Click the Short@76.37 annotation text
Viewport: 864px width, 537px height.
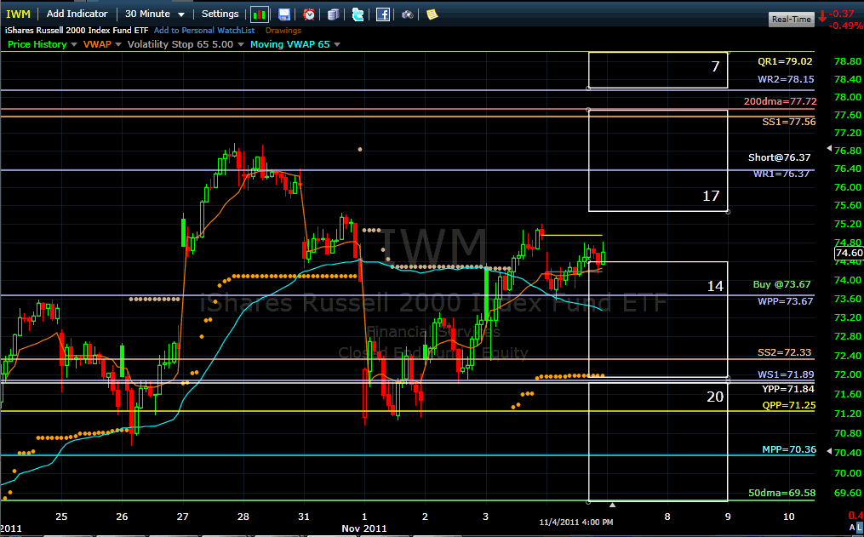(x=779, y=157)
